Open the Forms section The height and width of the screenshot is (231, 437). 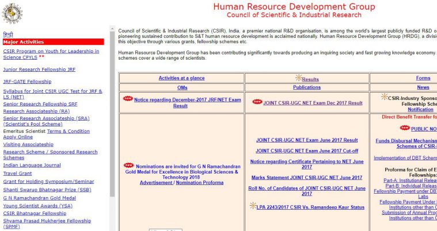click(x=423, y=78)
